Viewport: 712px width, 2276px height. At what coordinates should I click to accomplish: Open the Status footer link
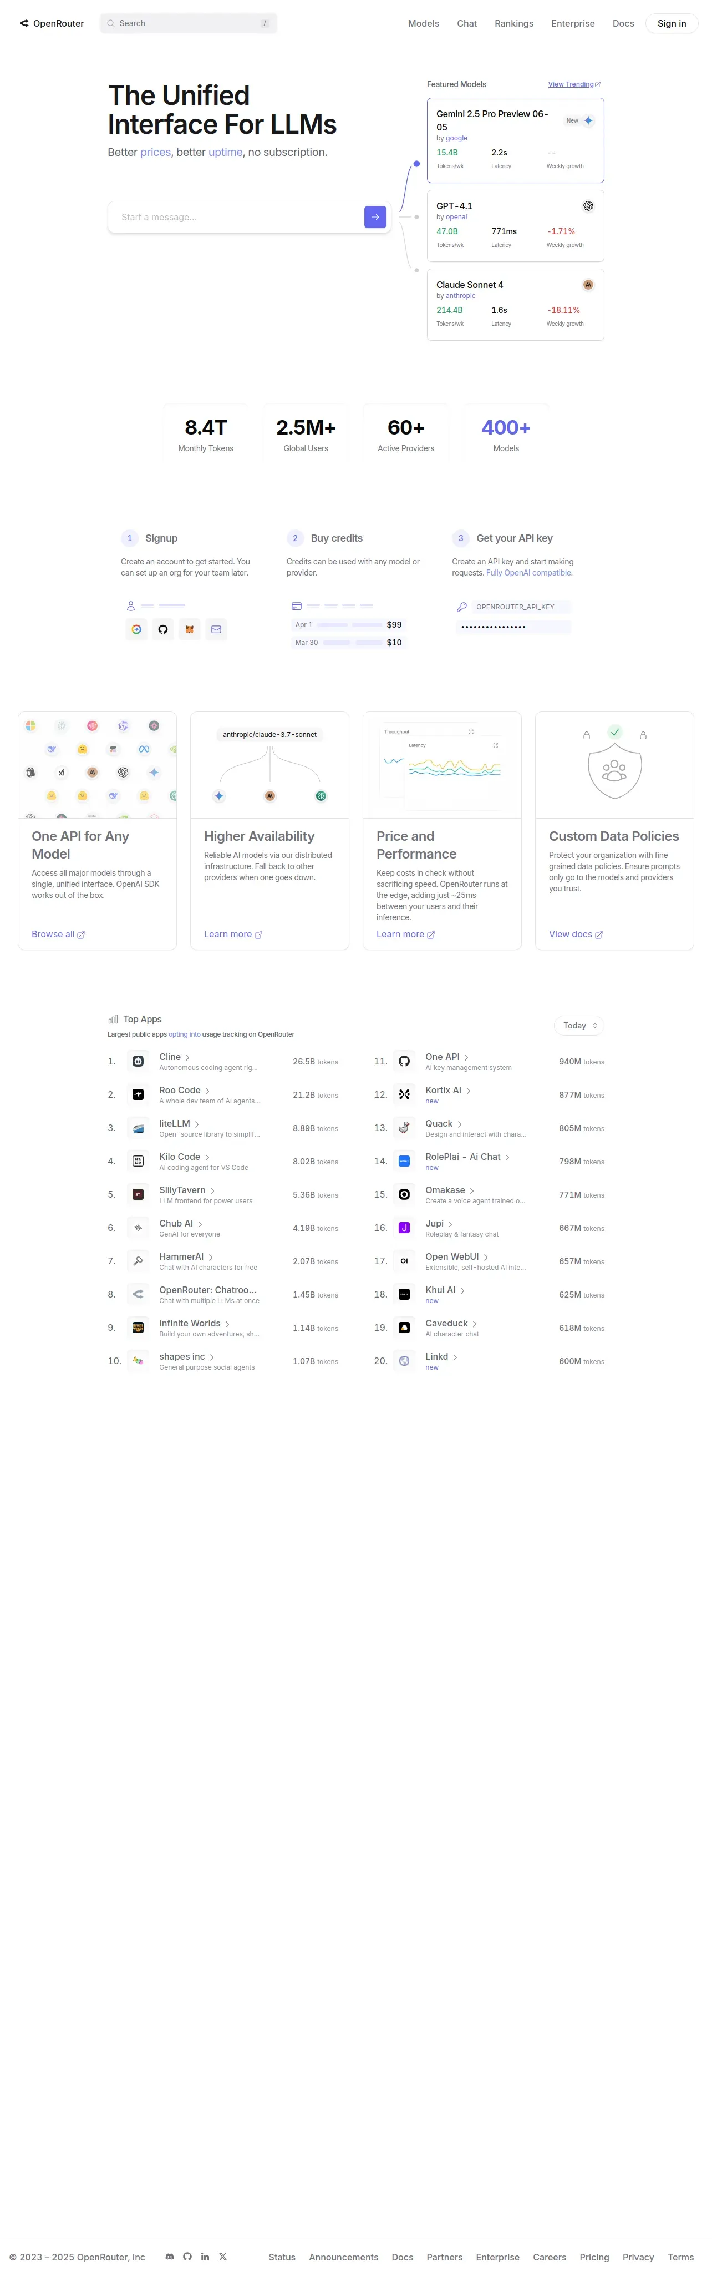pyautogui.click(x=282, y=2257)
